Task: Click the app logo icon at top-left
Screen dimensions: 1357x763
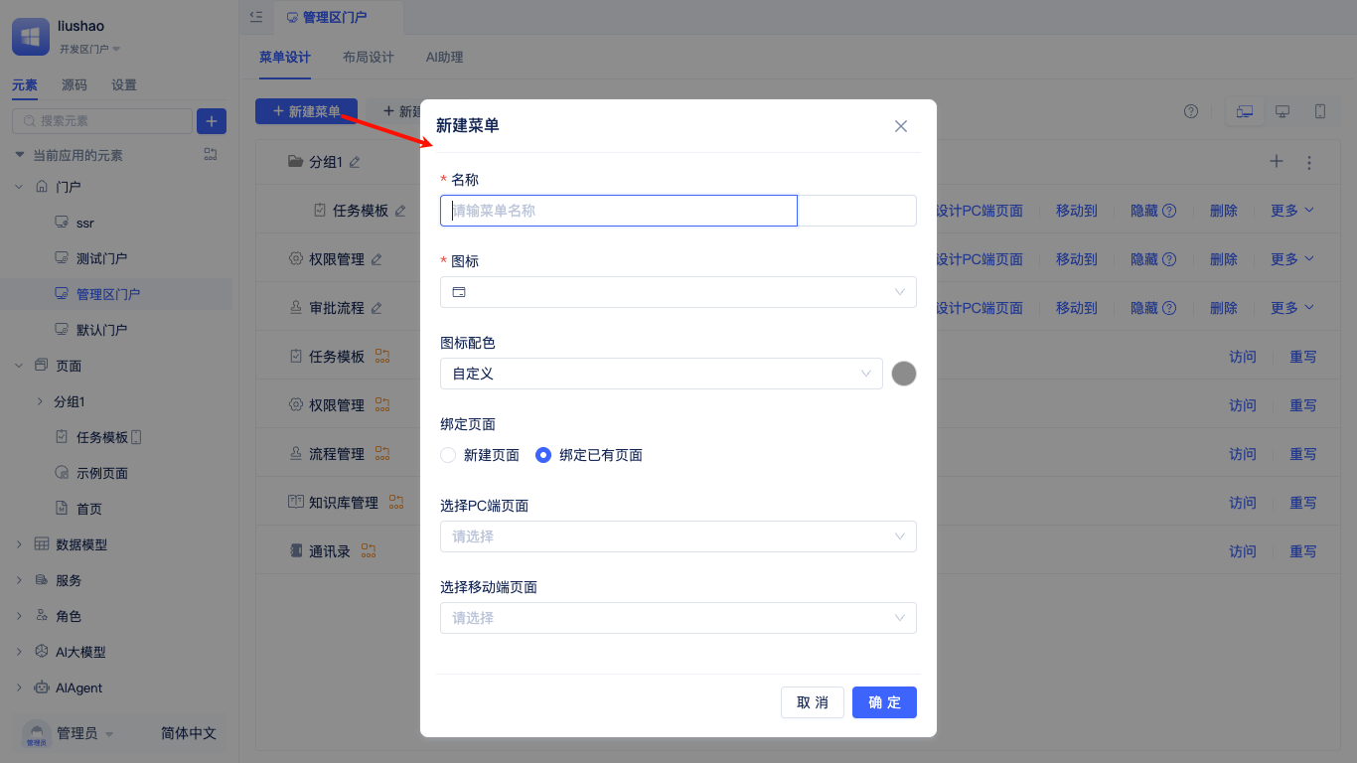Action: 31,37
